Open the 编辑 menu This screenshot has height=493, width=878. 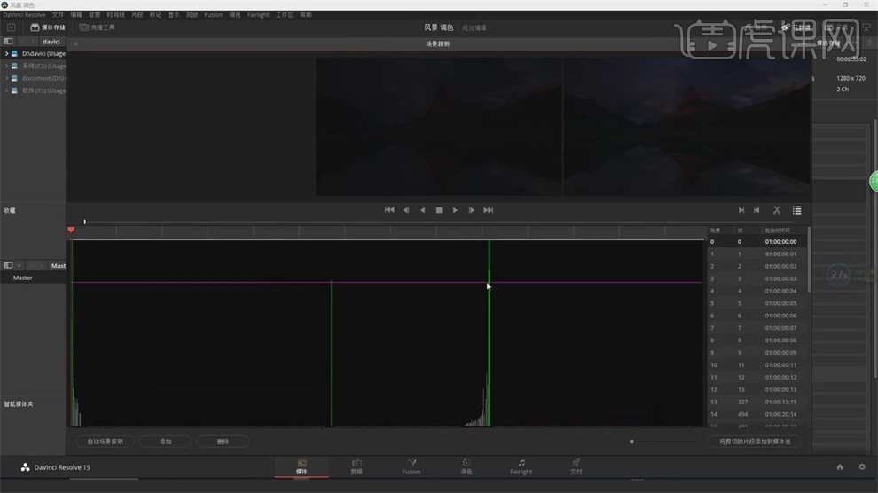(76, 14)
